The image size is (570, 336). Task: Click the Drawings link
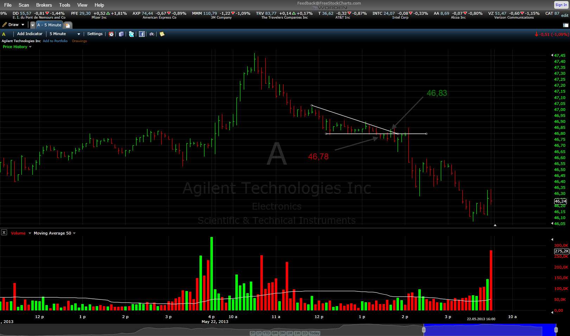pyautogui.click(x=80, y=41)
